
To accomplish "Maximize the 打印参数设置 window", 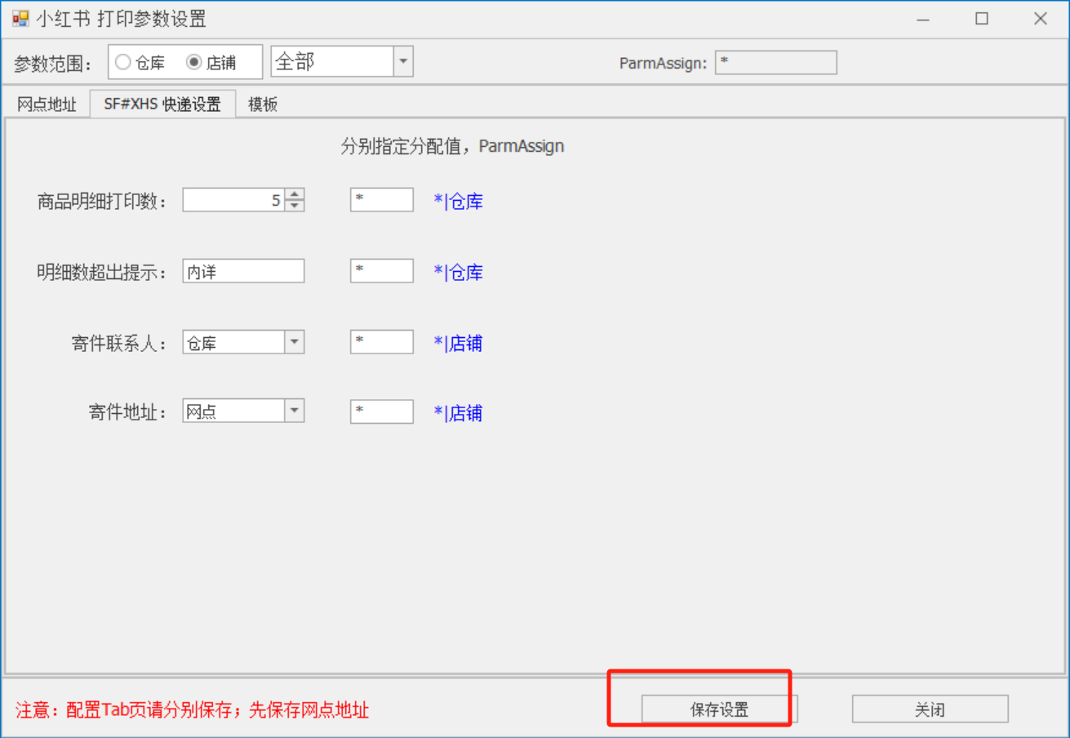I will point(982,19).
